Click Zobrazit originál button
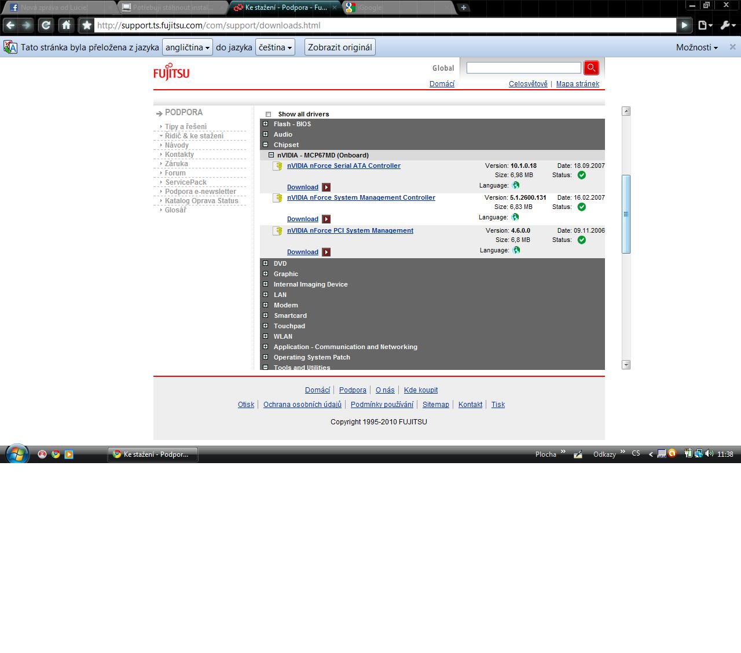 coord(340,47)
